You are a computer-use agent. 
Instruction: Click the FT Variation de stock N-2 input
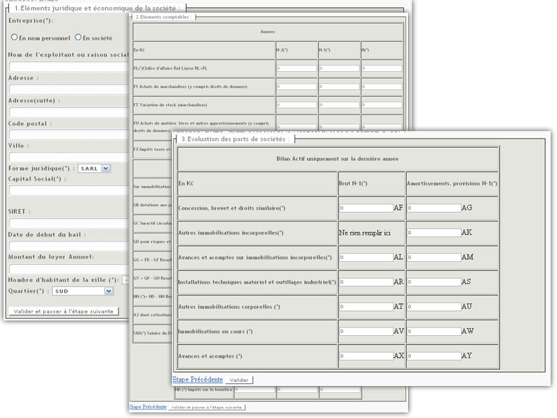pyautogui.click(x=297, y=105)
